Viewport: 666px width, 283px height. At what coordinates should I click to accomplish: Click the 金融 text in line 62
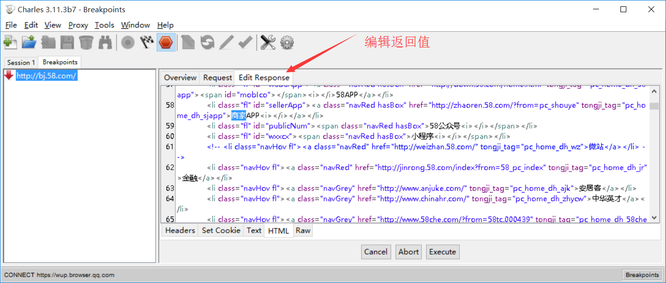click(190, 178)
